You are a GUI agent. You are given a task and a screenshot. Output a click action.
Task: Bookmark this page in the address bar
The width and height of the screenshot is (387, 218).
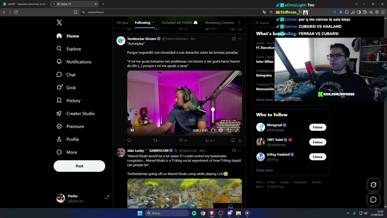click(76, 12)
